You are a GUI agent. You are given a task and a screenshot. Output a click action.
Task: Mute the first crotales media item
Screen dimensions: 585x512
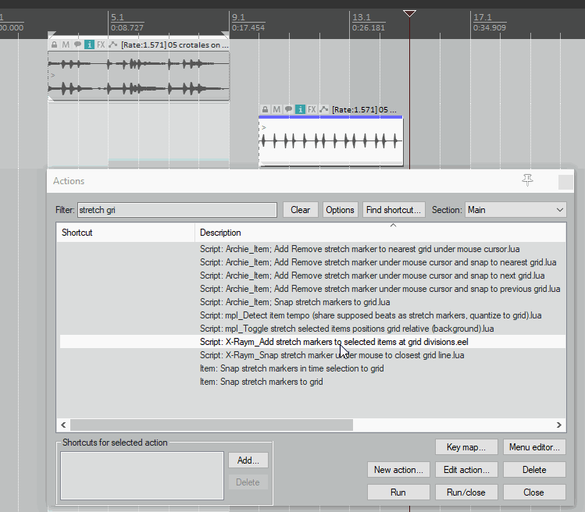tap(66, 45)
